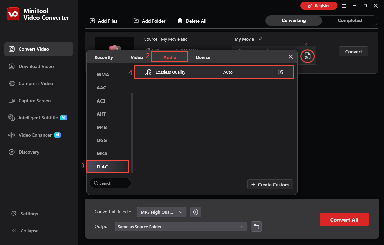
Task: Select FLAC in the format list
Action: coord(108,167)
